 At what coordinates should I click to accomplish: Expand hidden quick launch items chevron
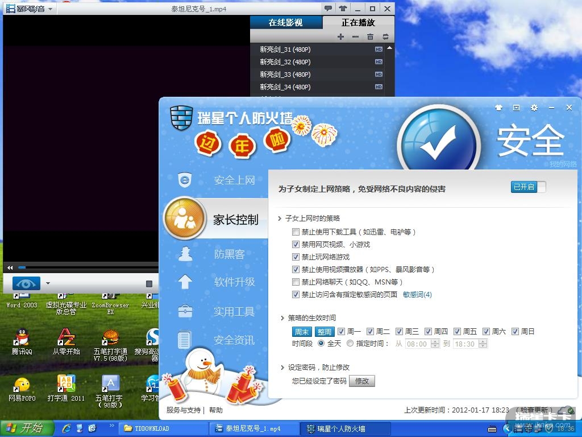[x=111, y=426]
